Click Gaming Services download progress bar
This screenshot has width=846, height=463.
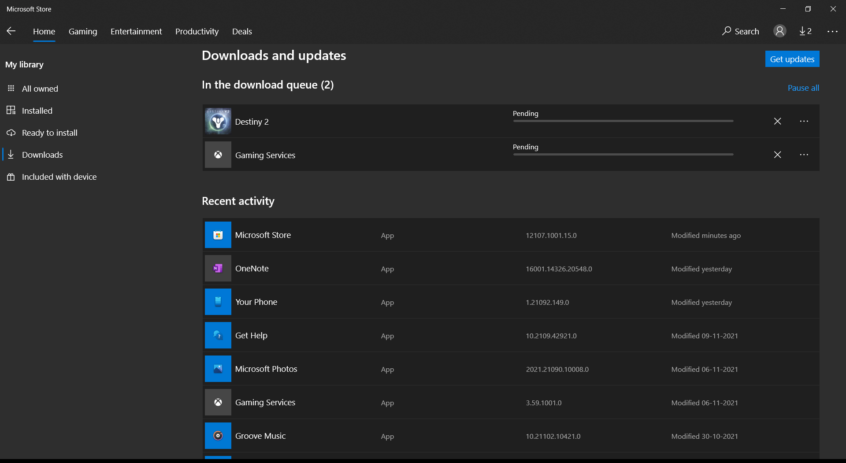click(x=623, y=154)
